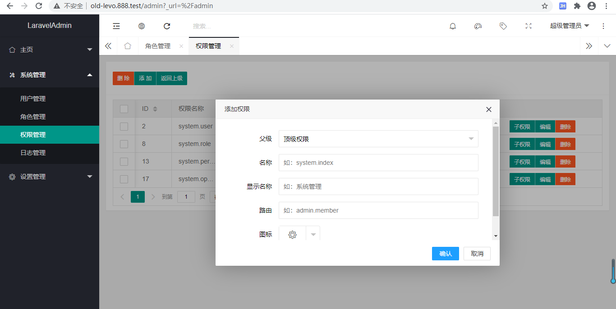Viewport: 616px width, 309px height.
Task: Click the tag note icon
Action: 503,26
